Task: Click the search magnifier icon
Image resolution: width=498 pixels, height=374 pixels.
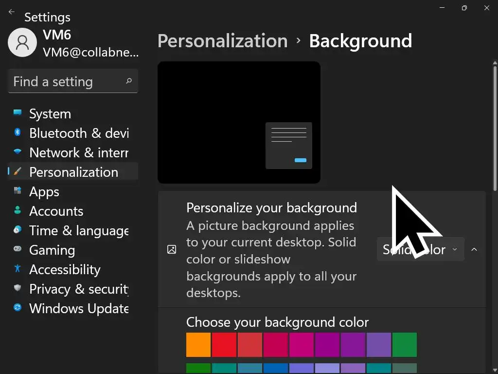Action: tap(129, 81)
